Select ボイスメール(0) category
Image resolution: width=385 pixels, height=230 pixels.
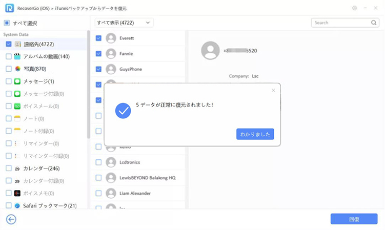(x=41, y=106)
